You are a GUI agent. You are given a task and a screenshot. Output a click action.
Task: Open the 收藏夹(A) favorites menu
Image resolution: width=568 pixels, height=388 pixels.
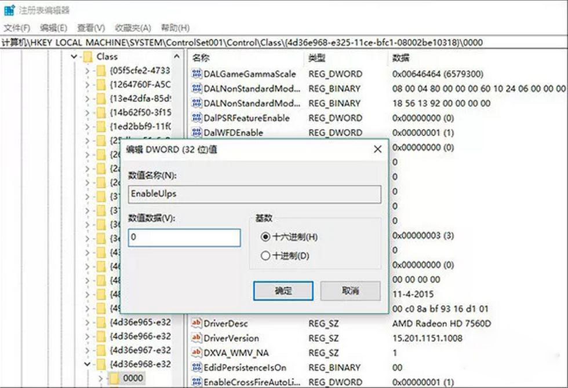pos(133,28)
